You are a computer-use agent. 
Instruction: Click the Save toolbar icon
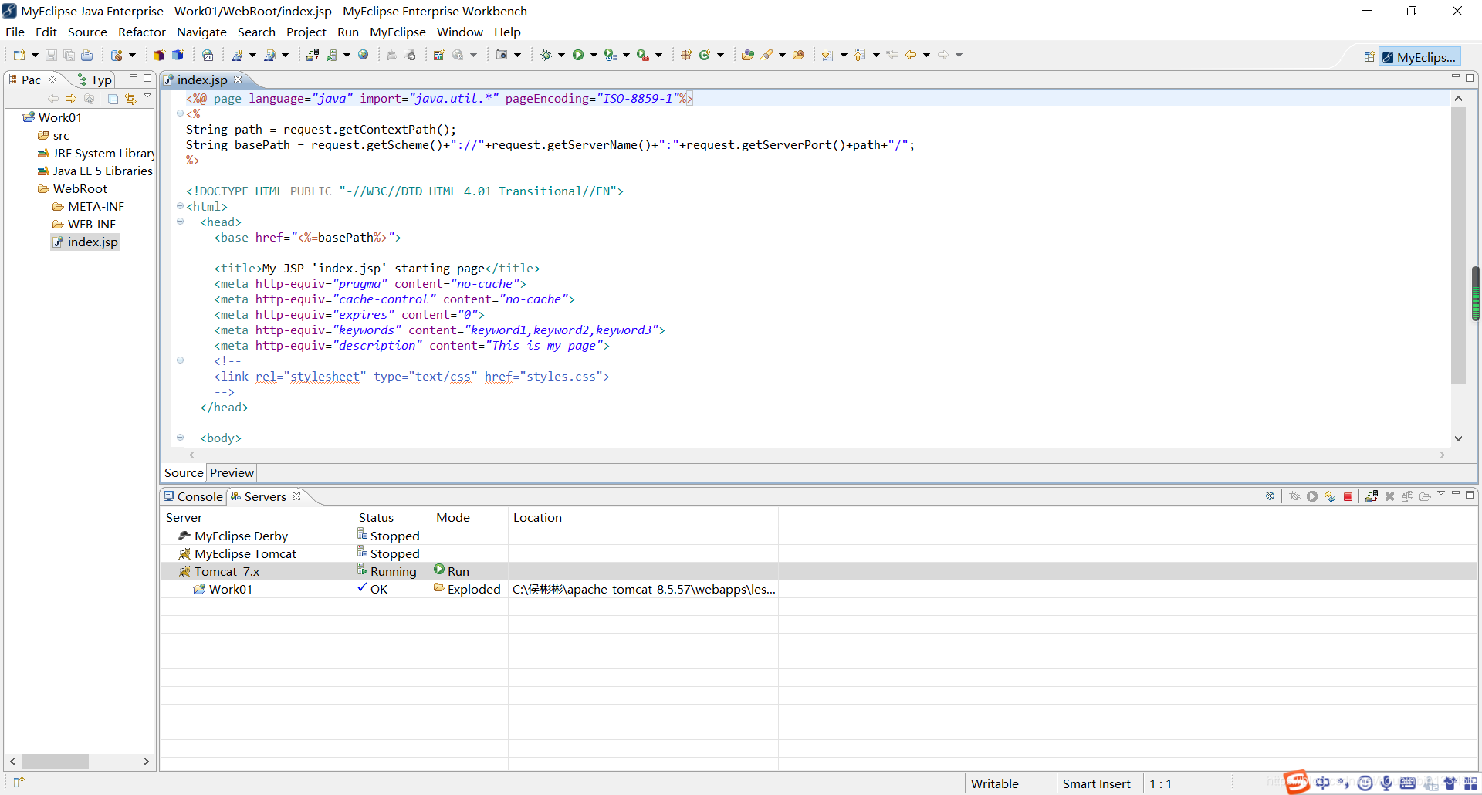click(x=51, y=55)
